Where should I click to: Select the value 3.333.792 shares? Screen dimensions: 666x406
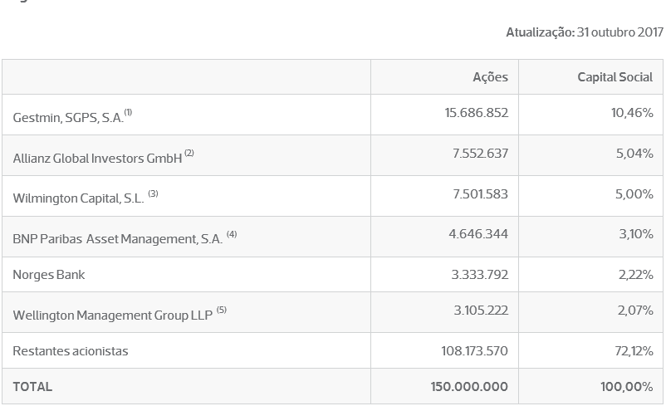[479, 275]
